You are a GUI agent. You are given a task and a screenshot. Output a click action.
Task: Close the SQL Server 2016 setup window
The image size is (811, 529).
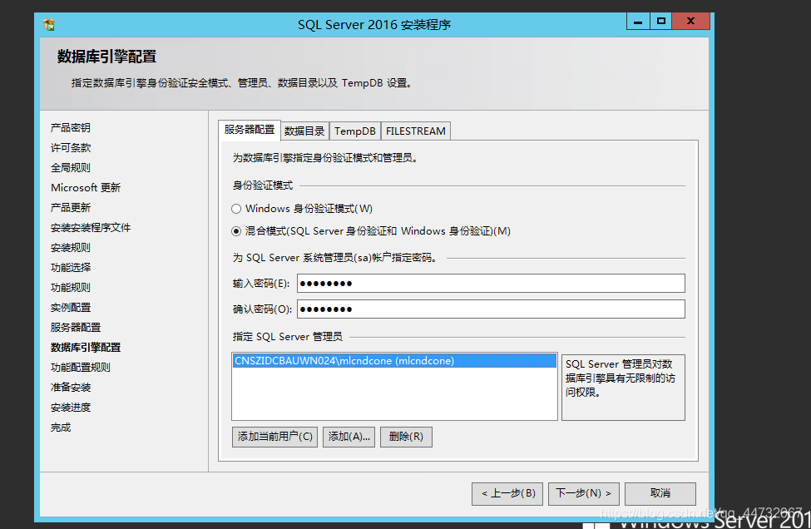[690, 21]
